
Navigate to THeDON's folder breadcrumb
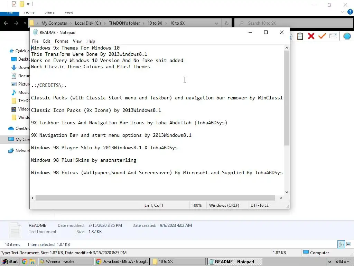point(124,23)
